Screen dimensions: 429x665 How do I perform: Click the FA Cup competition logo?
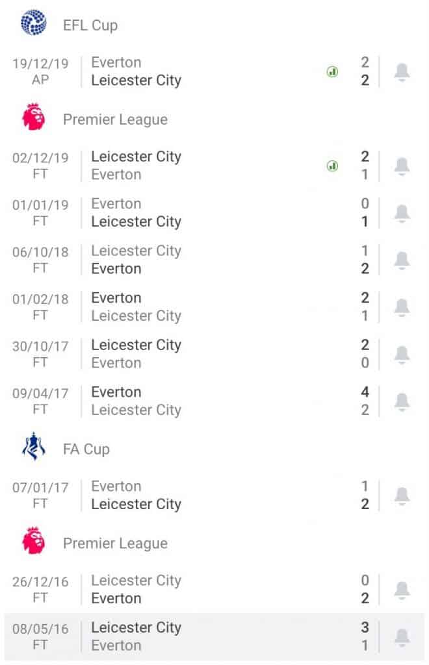[32, 449]
